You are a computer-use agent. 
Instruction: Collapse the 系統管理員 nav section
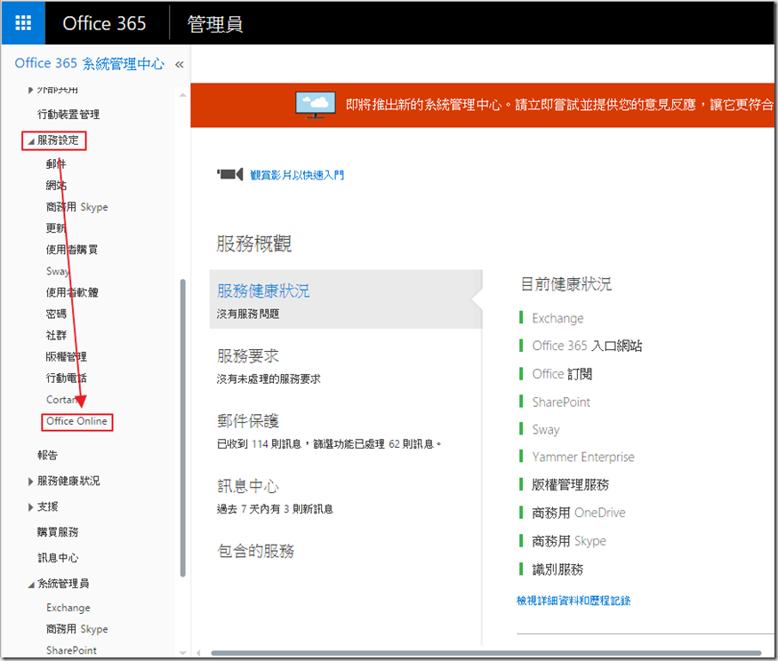[x=31, y=585]
